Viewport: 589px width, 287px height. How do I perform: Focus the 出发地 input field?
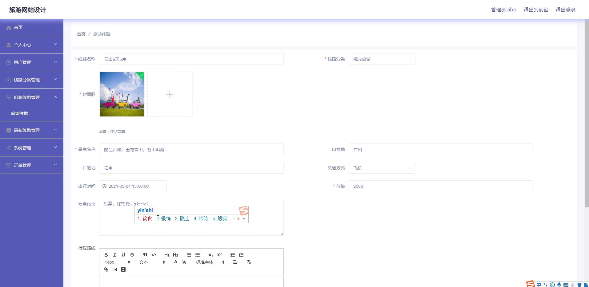pyautogui.click(x=441, y=150)
